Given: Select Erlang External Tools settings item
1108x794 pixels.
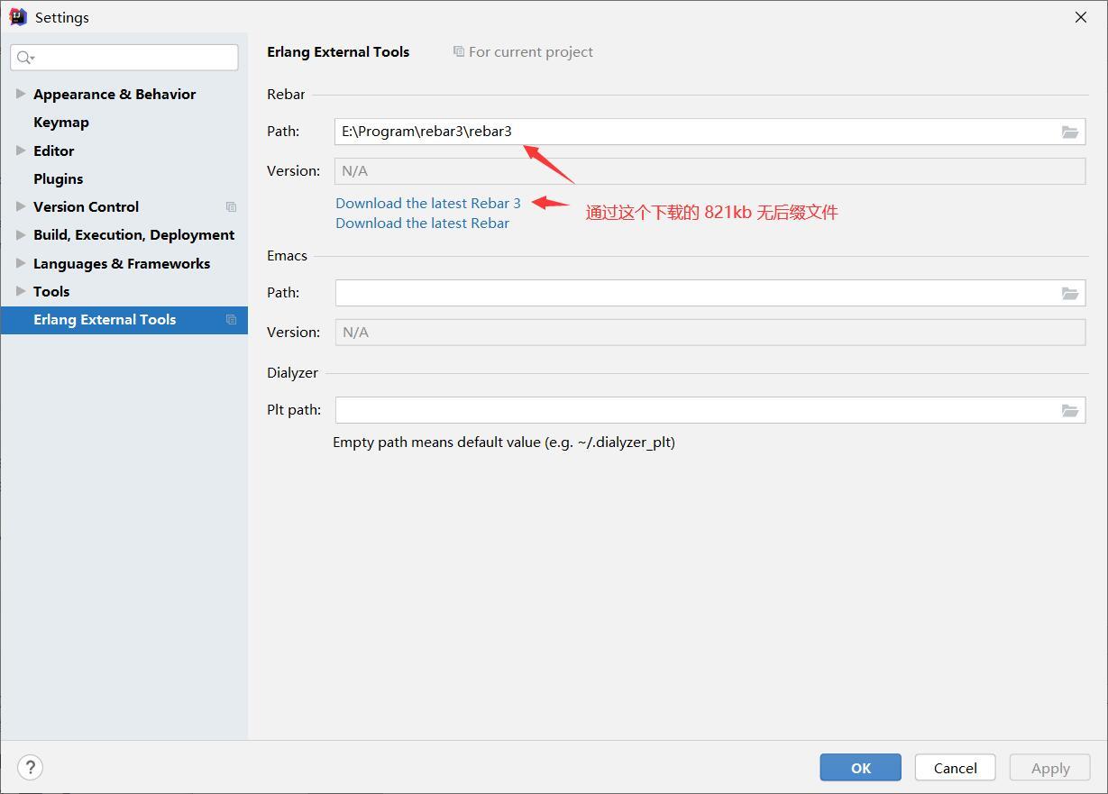Looking at the screenshot, I should [x=124, y=320].
